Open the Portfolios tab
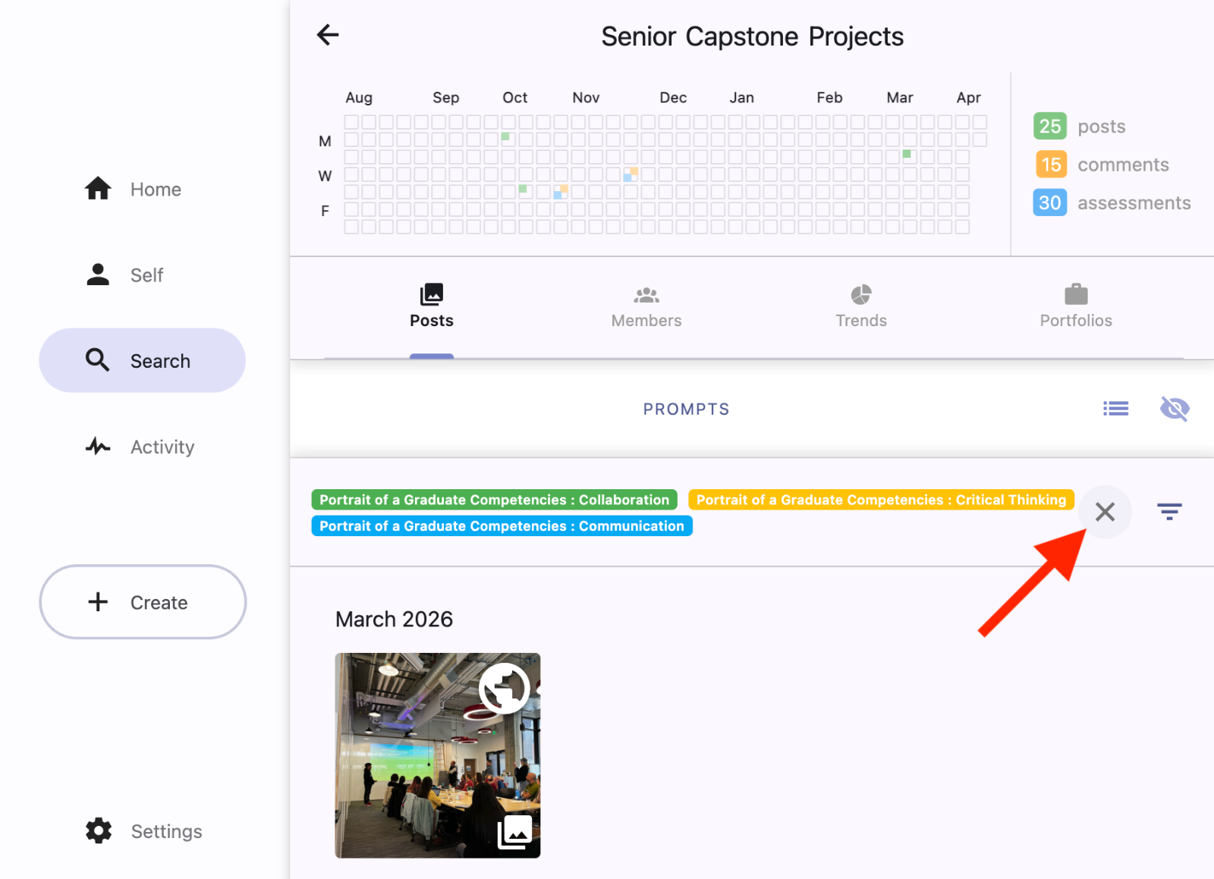Image resolution: width=1214 pixels, height=879 pixels. tap(1076, 306)
